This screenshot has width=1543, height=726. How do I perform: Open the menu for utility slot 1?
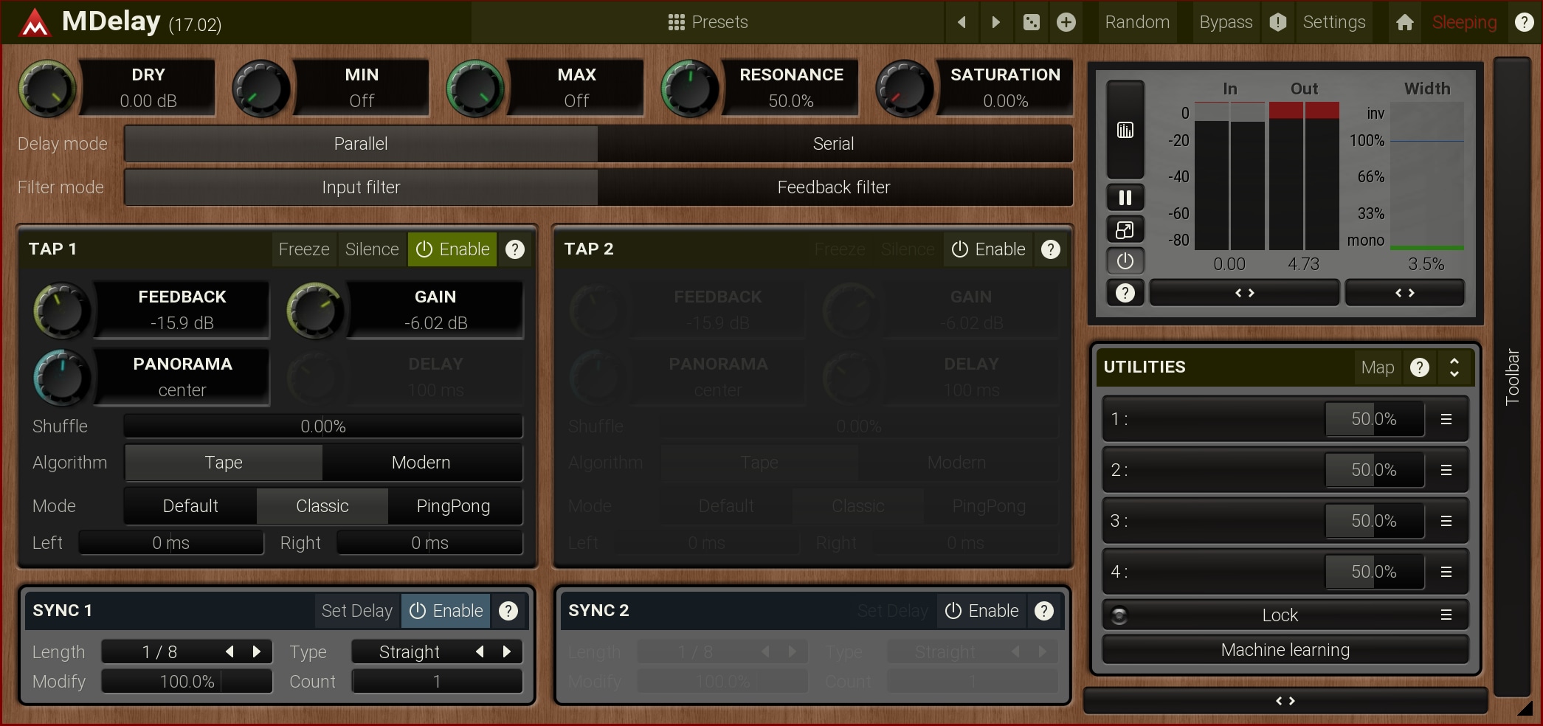(1446, 419)
